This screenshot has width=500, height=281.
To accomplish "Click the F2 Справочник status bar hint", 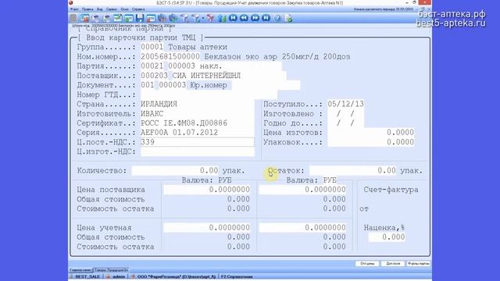I will (x=237, y=276).
